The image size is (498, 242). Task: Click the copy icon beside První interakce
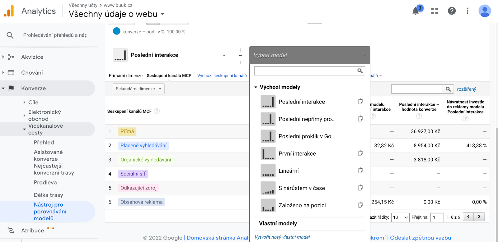[360, 153]
